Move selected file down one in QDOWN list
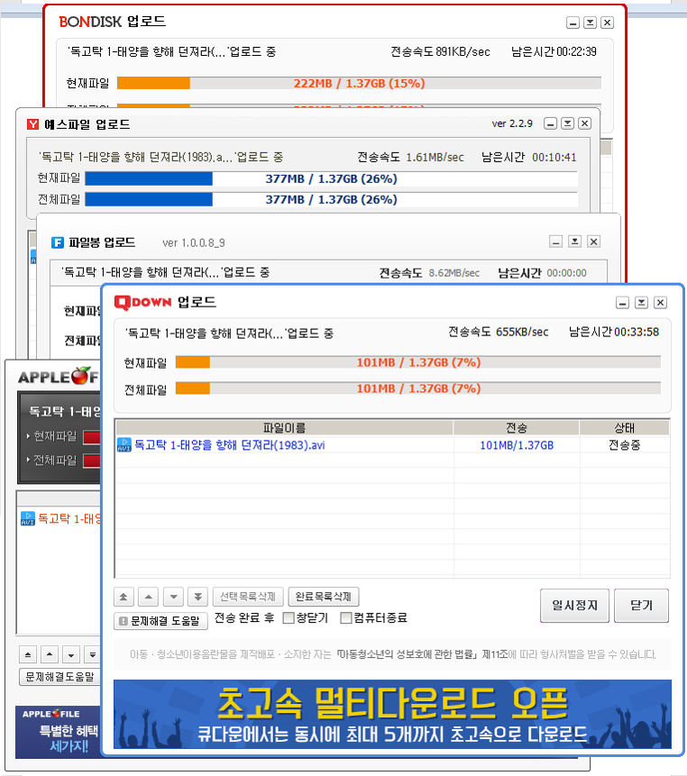 (173, 597)
